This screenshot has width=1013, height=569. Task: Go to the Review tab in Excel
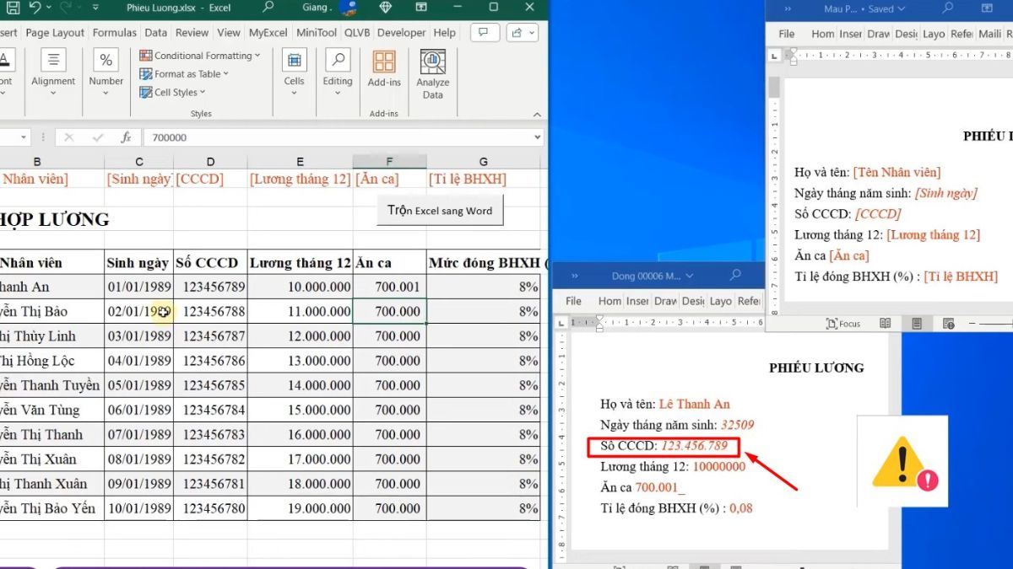(192, 33)
